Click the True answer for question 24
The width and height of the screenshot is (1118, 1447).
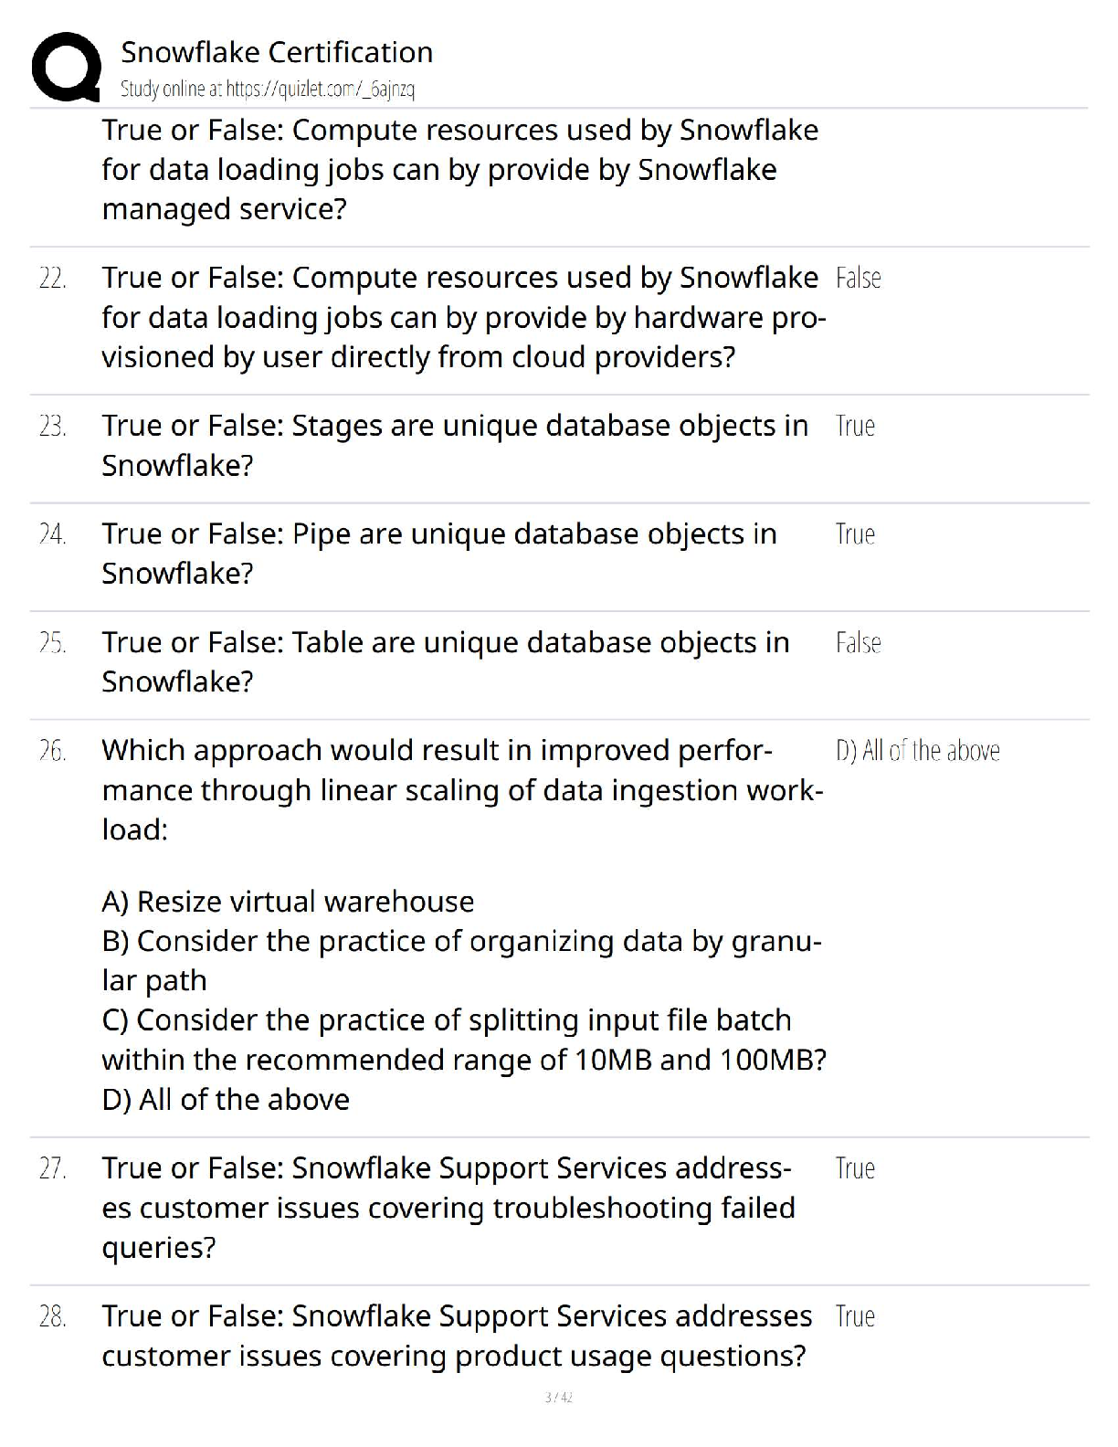[855, 533]
